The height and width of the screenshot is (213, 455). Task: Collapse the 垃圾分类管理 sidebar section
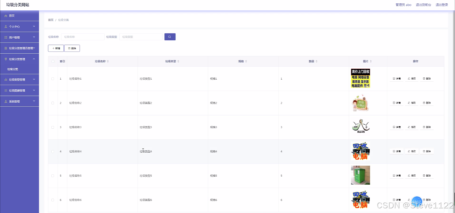[x=19, y=59]
